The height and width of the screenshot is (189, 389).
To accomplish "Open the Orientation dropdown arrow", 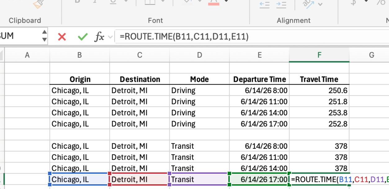I will [320, 4].
